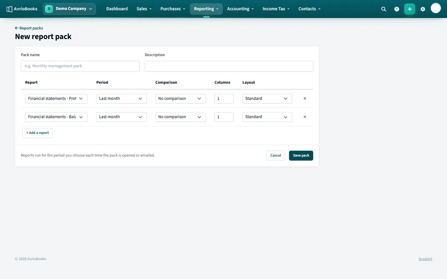Expand the Income Tax menu

pyautogui.click(x=276, y=9)
